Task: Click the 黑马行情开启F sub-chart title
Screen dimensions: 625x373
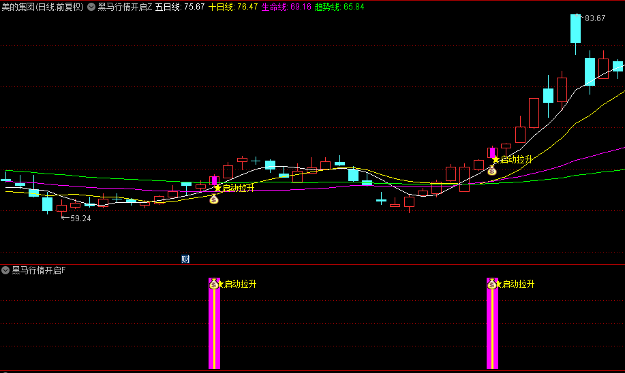Action: [x=39, y=270]
